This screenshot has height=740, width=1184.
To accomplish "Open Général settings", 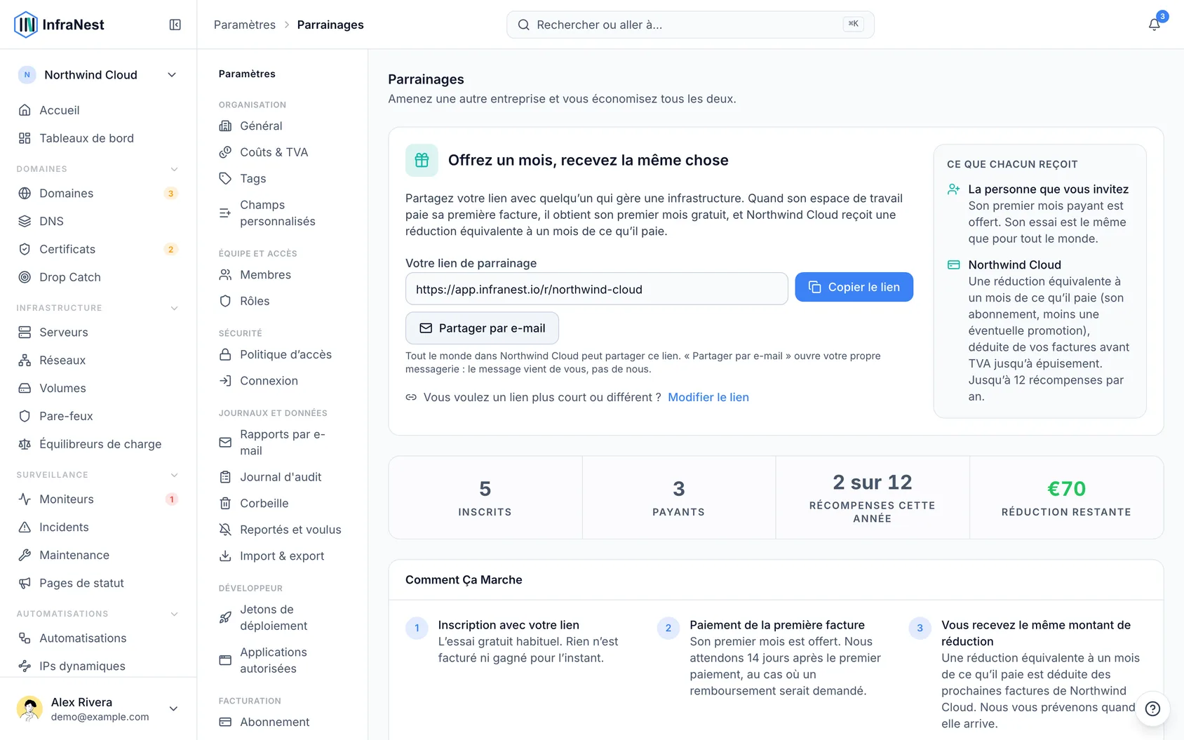I will (x=283, y=126).
